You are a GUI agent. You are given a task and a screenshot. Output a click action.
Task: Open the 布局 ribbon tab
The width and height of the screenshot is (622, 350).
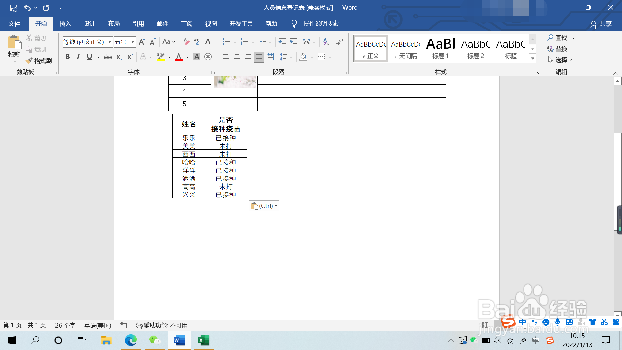point(114,24)
